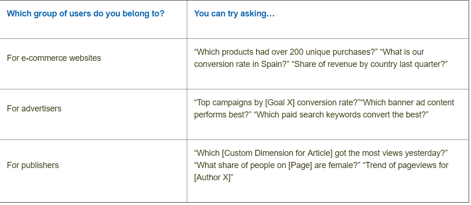Image resolution: width=471 pixels, height=205 pixels.
Task: Click the "[Author X]" placeholder text
Action: pyautogui.click(x=213, y=177)
